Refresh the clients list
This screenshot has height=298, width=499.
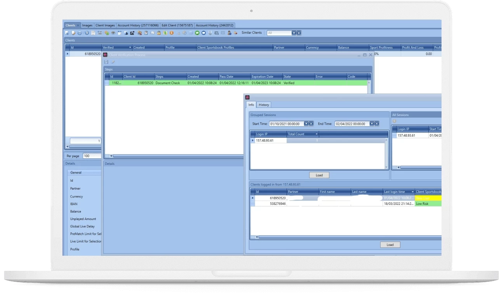pyautogui.click(x=87, y=33)
